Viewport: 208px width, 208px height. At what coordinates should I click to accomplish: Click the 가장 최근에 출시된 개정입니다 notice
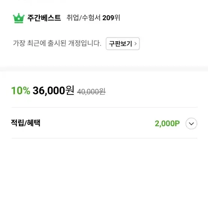point(57,43)
